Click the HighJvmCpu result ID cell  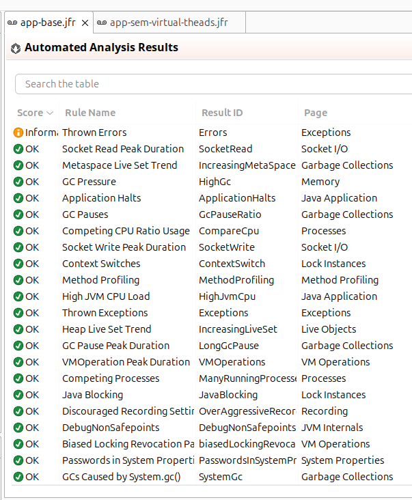coord(227,296)
